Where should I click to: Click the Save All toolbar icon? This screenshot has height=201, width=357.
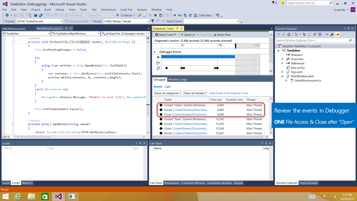pyautogui.click(x=41, y=15)
